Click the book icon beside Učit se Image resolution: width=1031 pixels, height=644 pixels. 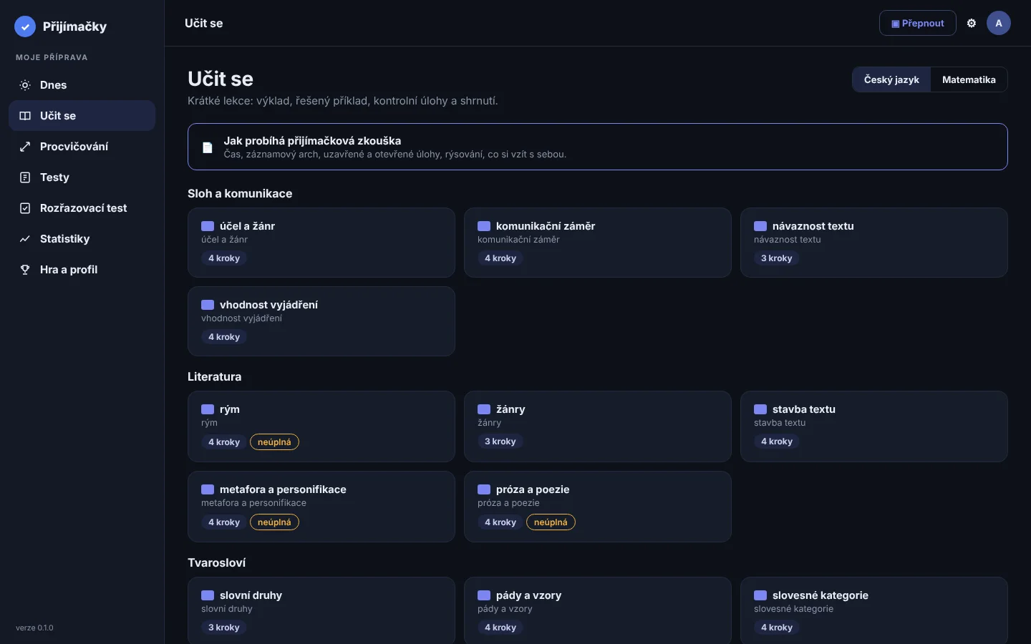coord(25,116)
